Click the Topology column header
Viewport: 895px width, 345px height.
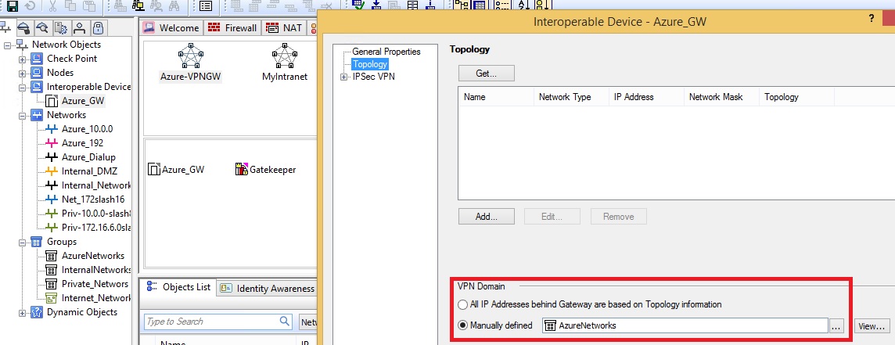coord(797,97)
